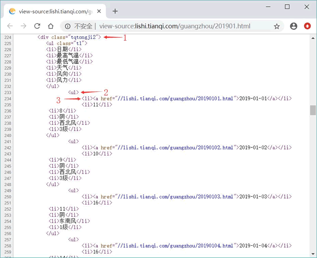Click the <li>16</li> text on line 251
Screen dimensions: 317x258
click(97, 203)
